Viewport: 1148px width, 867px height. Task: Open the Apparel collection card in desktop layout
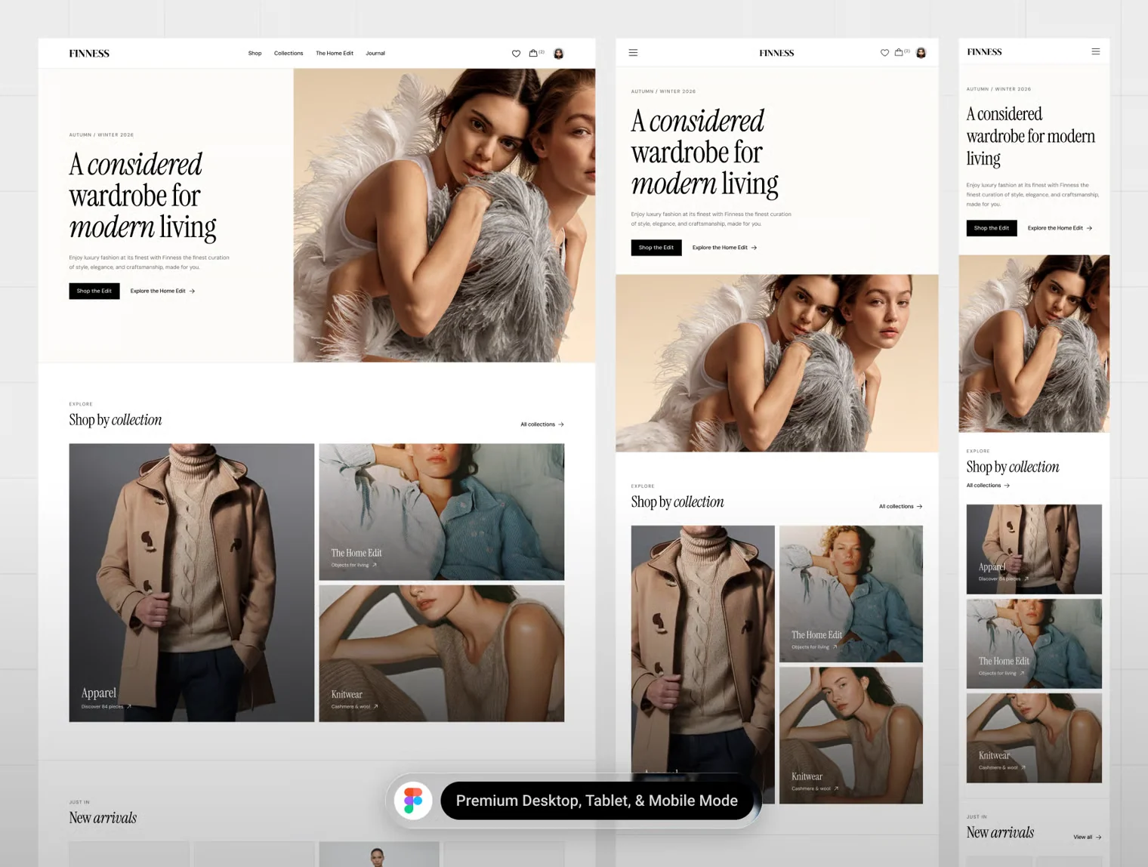pos(192,582)
